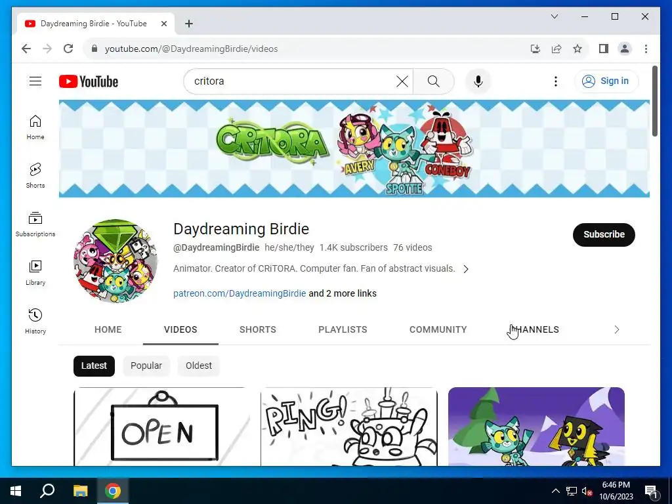Screen dimensions: 672x504
Task: Open the OPEN sign video thumbnail
Action: [x=161, y=427]
